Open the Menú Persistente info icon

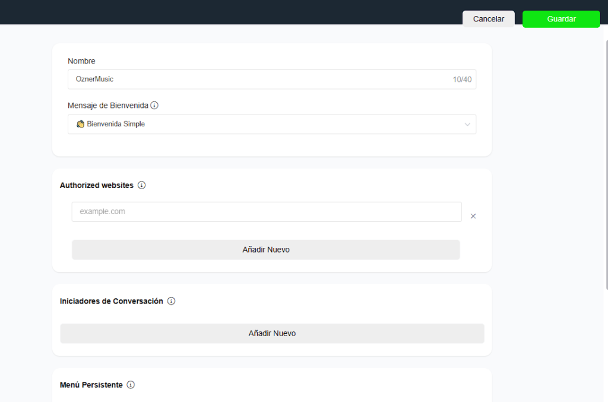131,385
